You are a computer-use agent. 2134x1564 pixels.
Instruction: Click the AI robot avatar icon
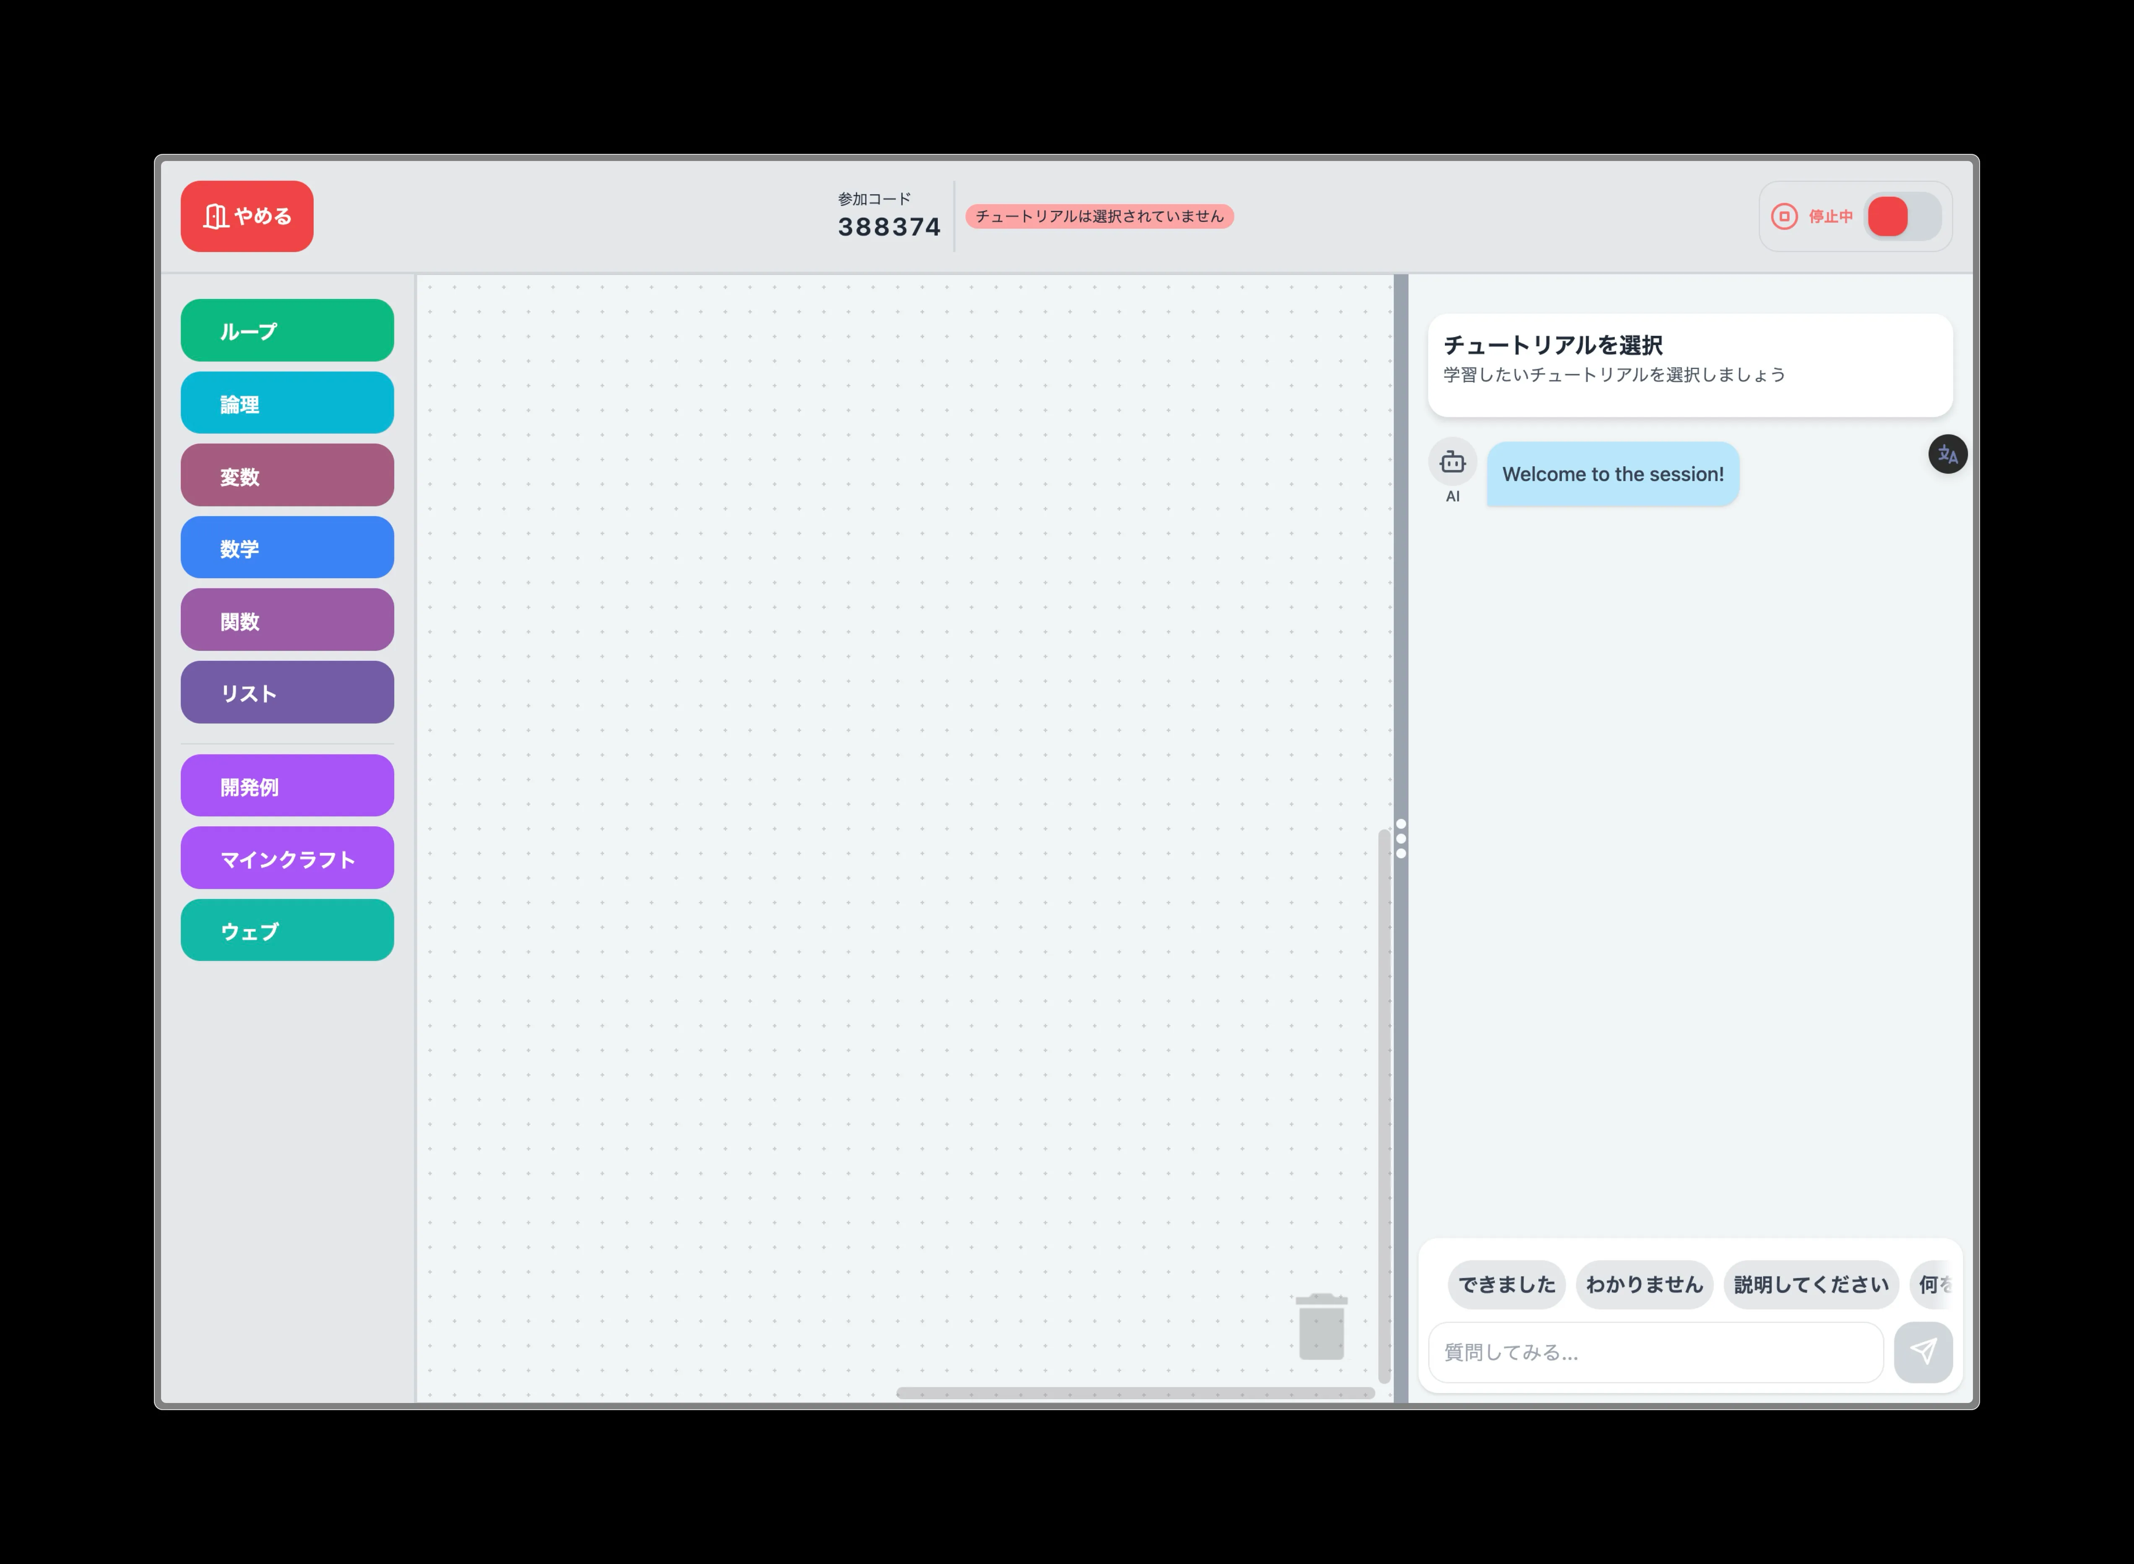1452,462
